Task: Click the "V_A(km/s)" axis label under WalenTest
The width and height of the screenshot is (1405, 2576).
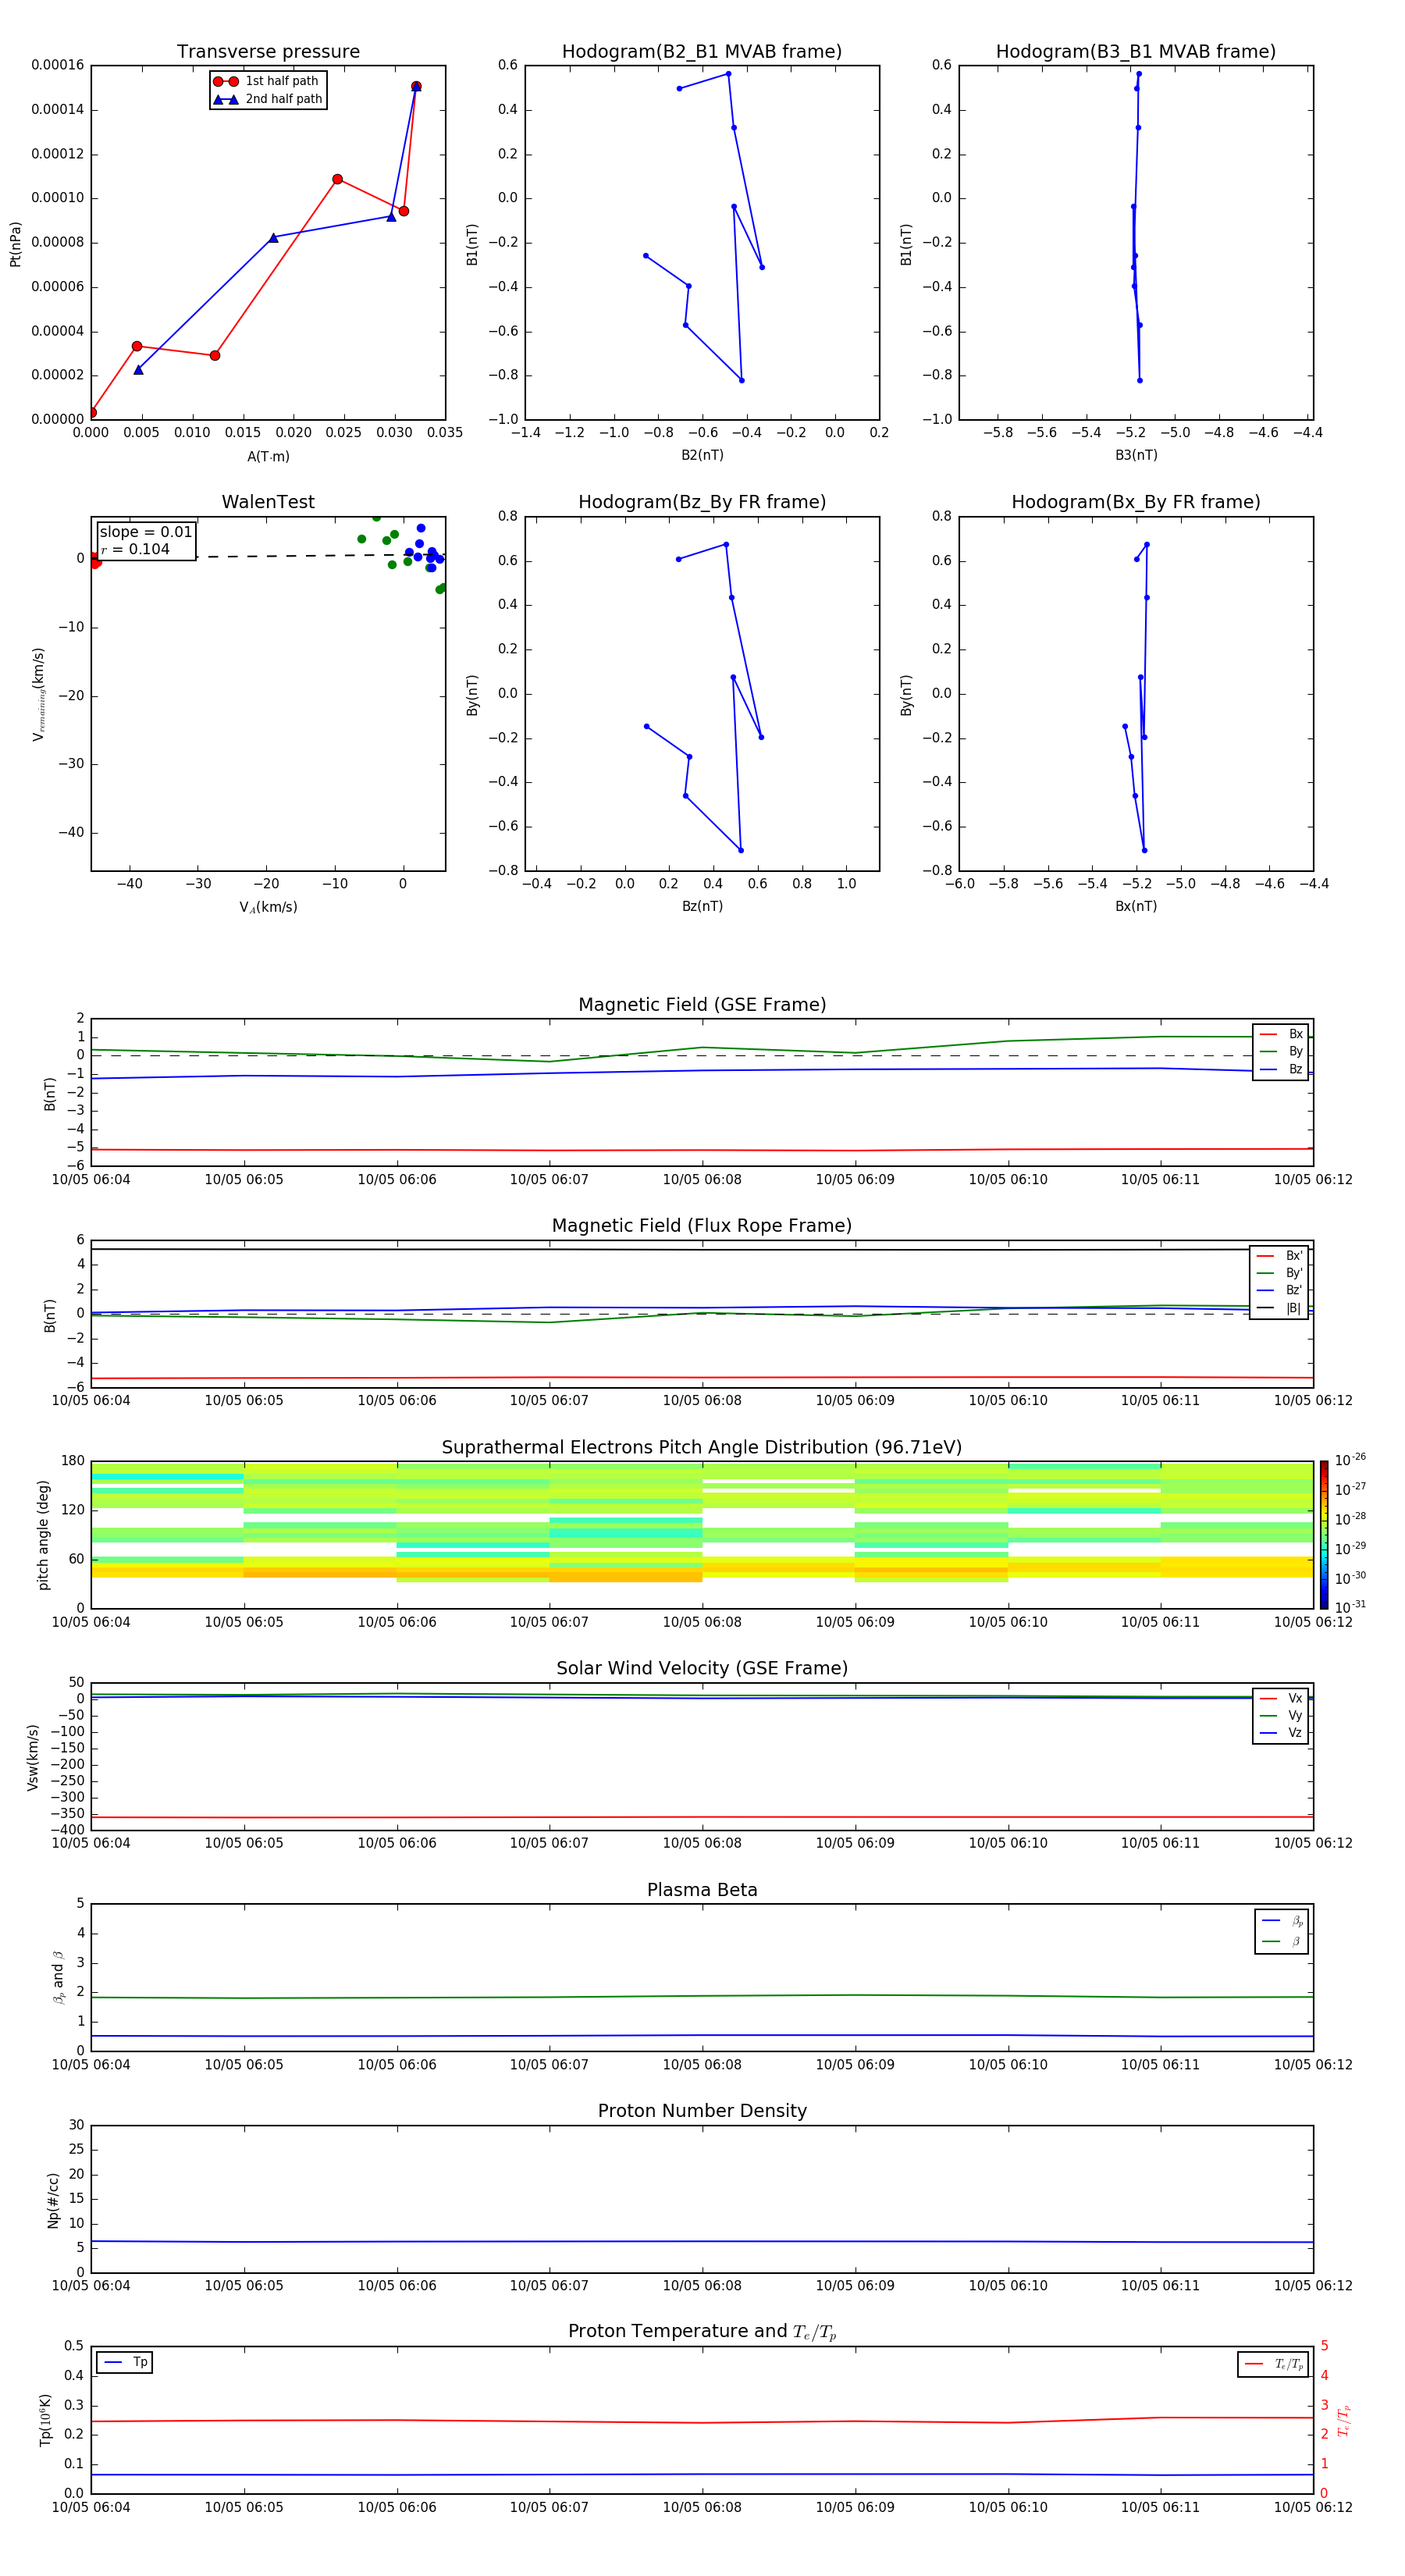Action: (268, 907)
